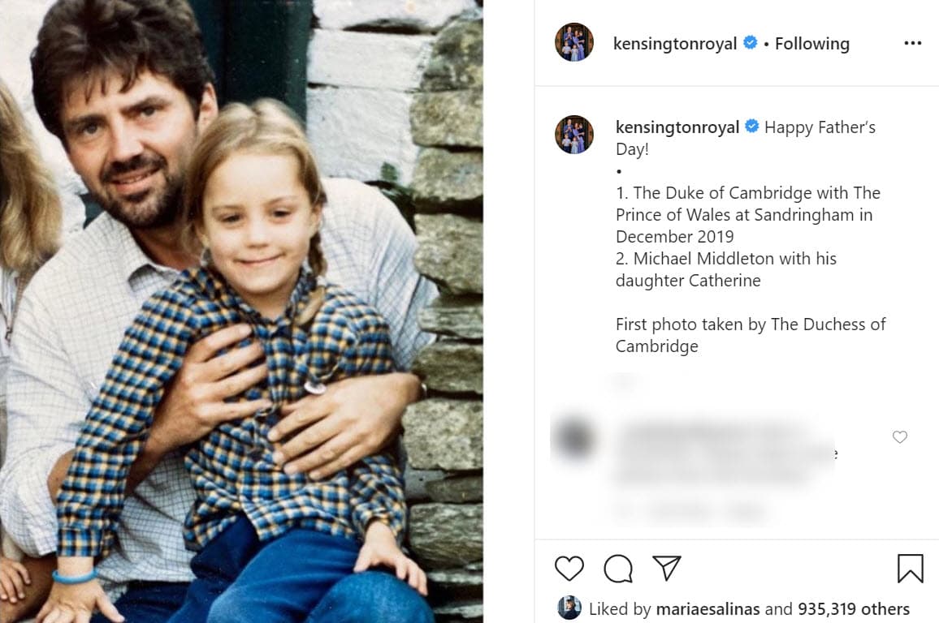Click the kensingtonroyal avatar next to caption
This screenshot has width=939, height=623.
tap(574, 135)
